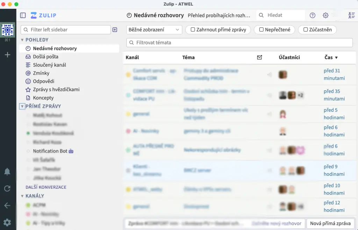Click the back arrow in left rail
The width and height of the screenshot is (358, 230).
coord(7,205)
